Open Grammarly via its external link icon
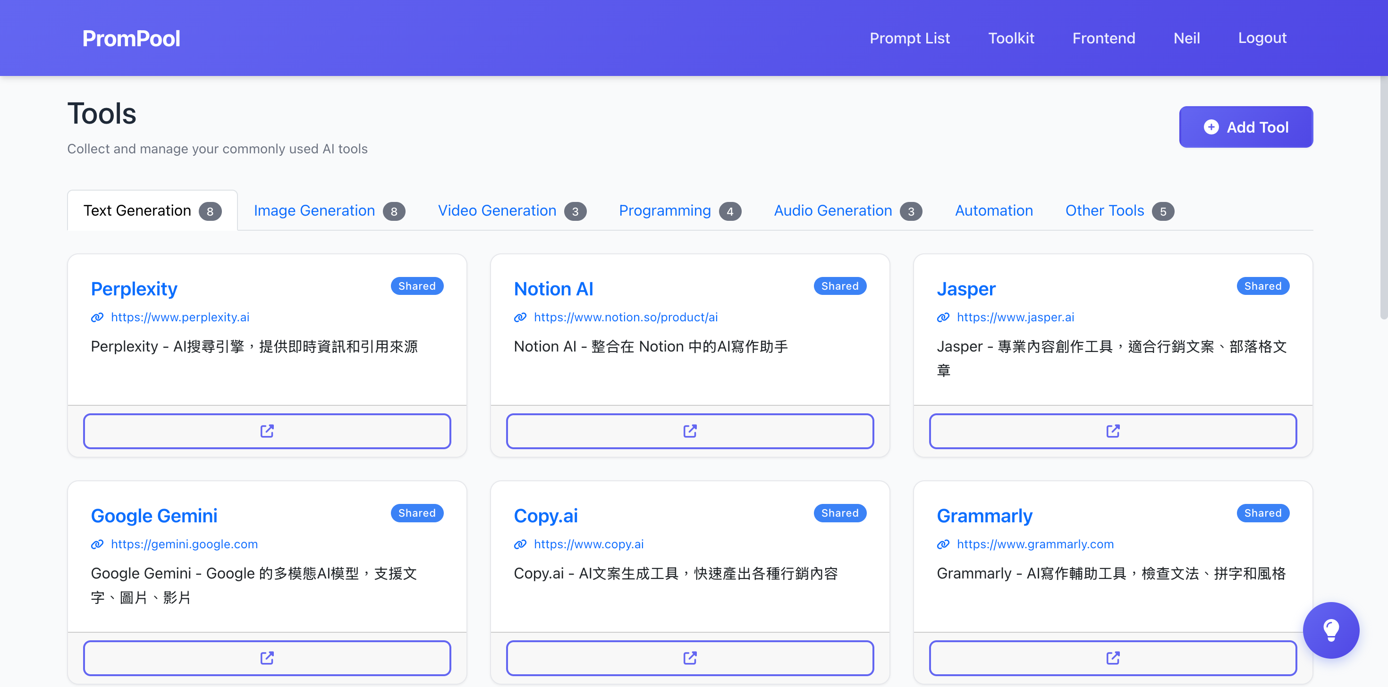Viewport: 1388px width, 687px height. tap(1113, 657)
